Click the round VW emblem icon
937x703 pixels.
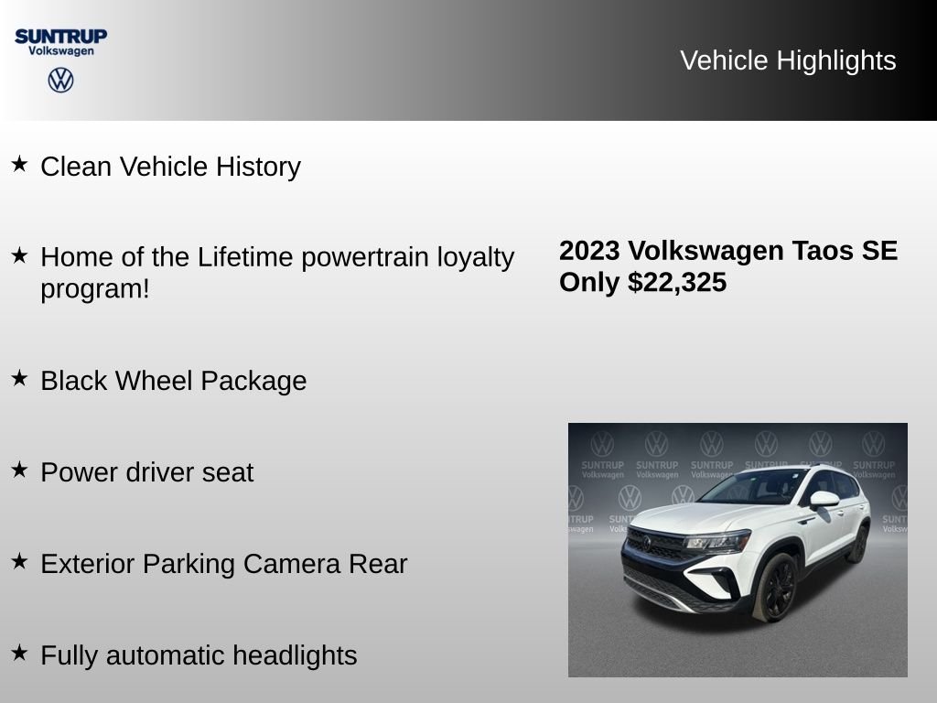click(61, 81)
